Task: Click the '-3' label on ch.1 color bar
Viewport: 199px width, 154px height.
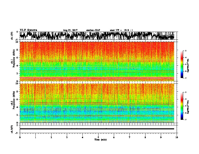Action: pyautogui.click(x=185, y=51)
